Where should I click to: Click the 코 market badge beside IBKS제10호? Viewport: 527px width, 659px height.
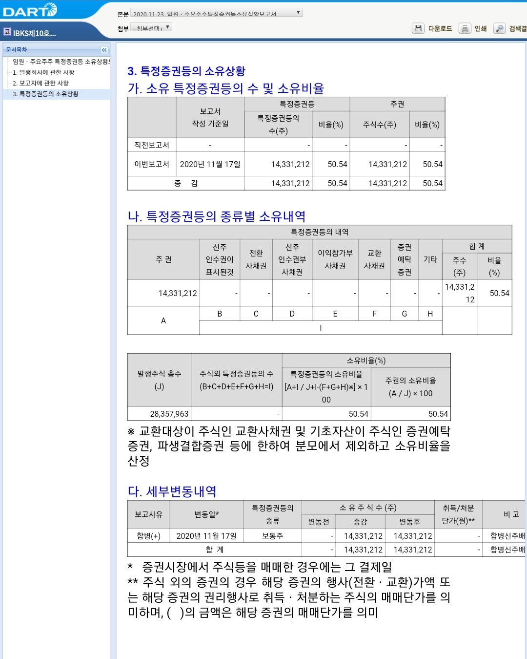coord(7,32)
